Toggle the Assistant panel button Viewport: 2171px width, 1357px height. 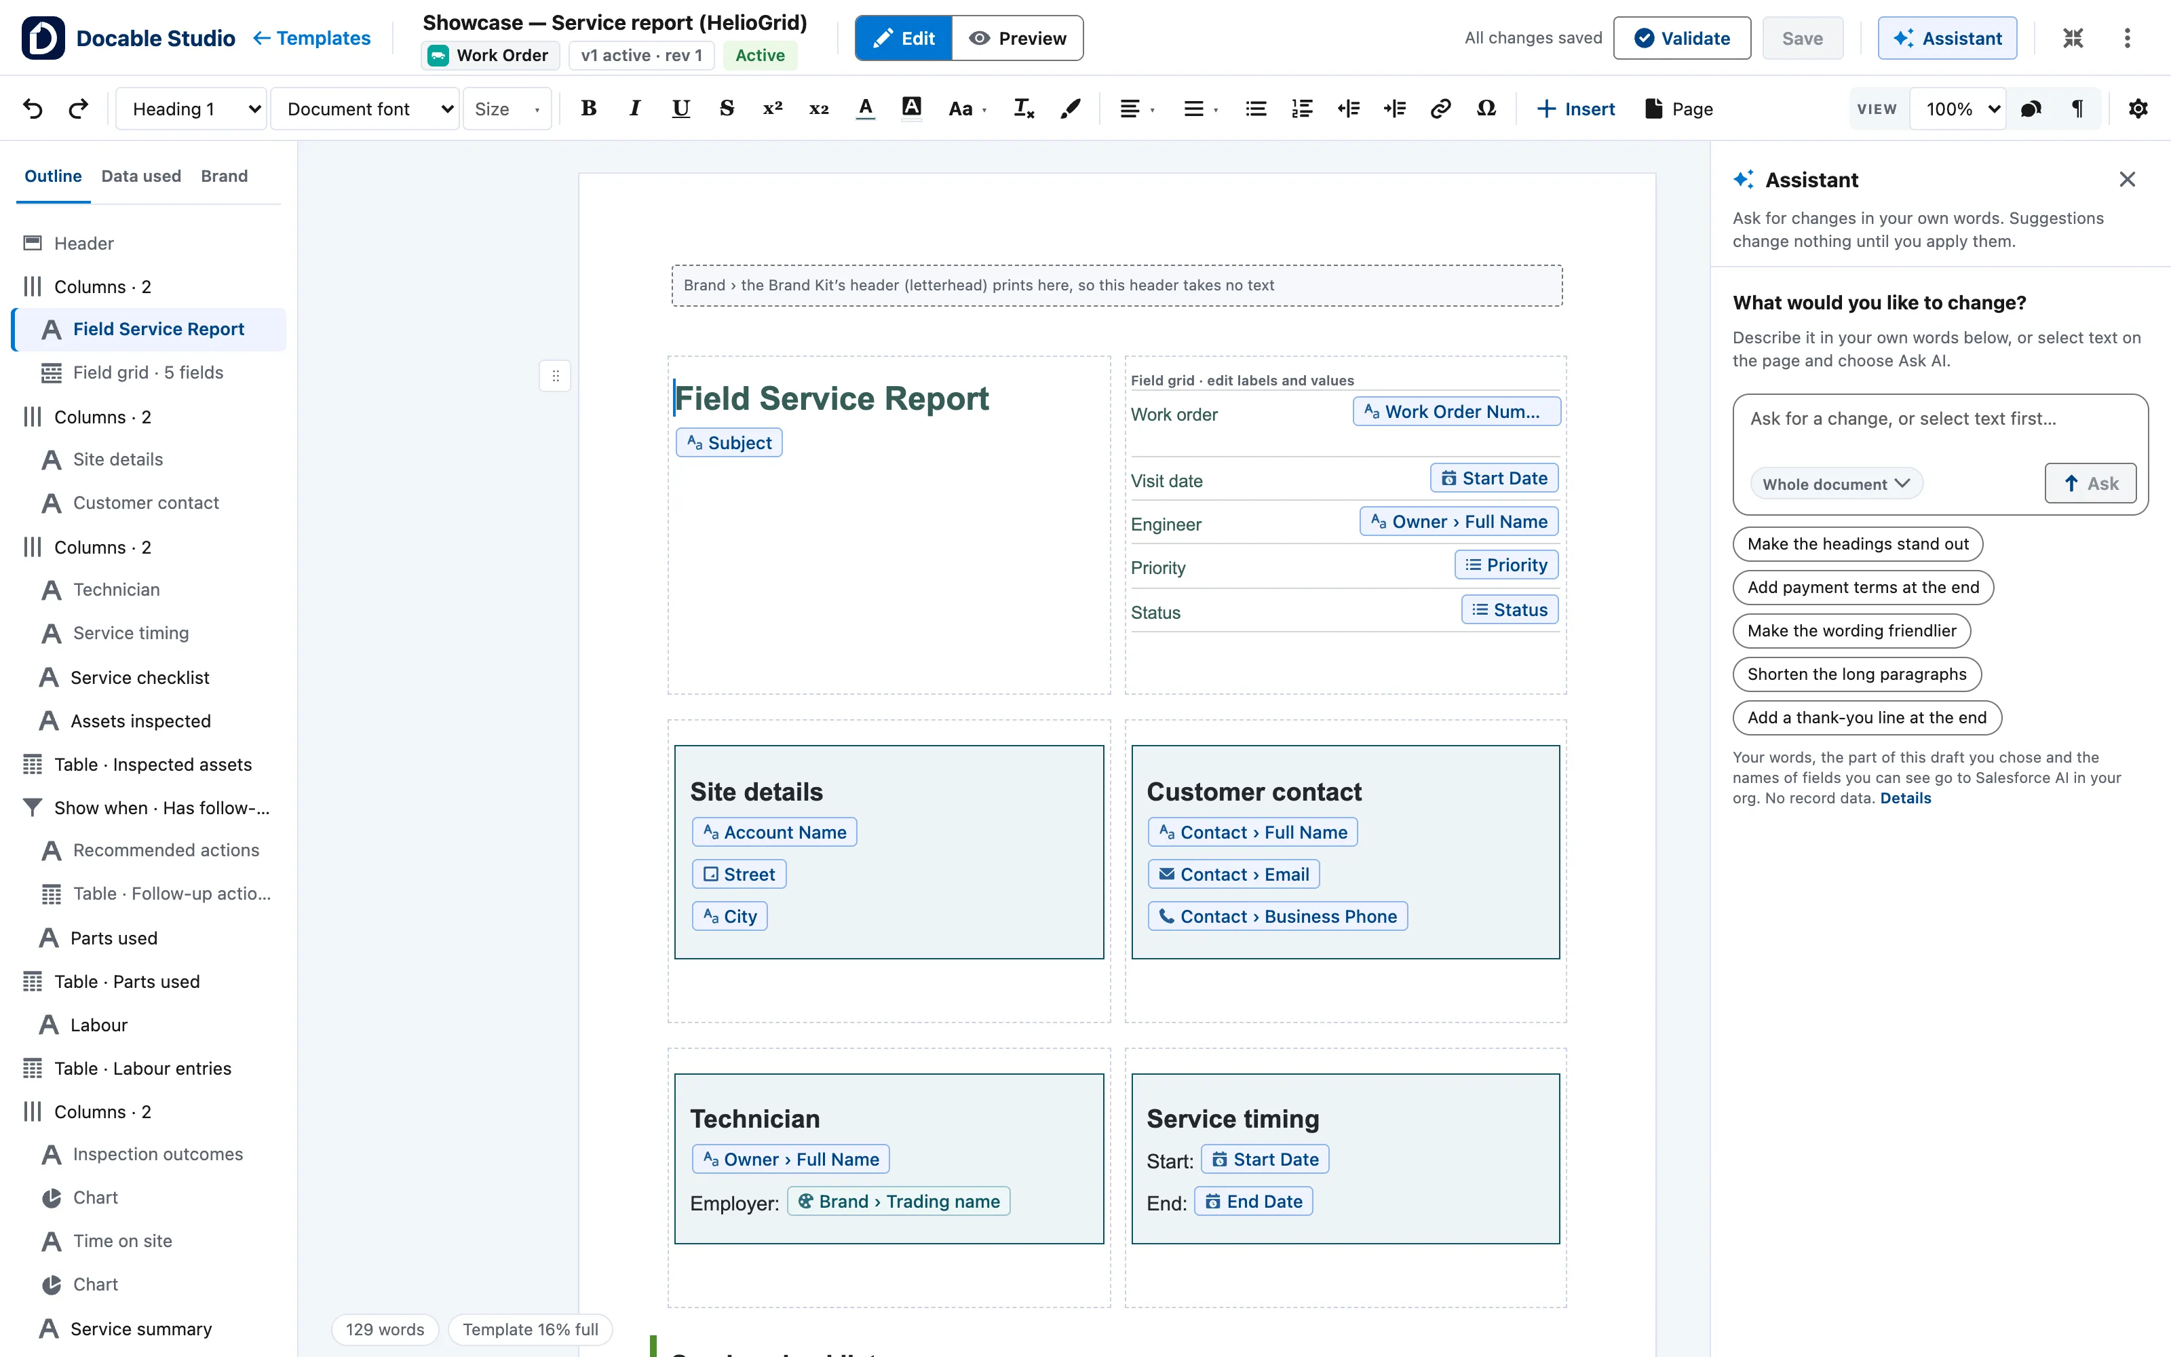tap(1946, 38)
